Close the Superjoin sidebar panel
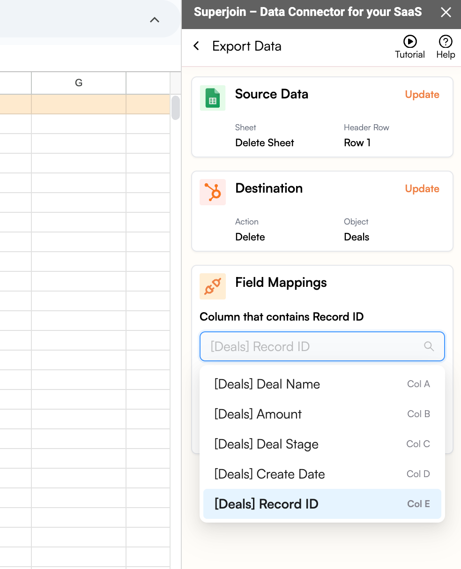 pos(446,13)
